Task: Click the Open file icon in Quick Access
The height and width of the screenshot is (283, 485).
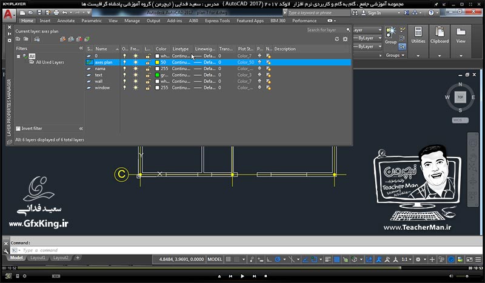Action: pos(31,13)
